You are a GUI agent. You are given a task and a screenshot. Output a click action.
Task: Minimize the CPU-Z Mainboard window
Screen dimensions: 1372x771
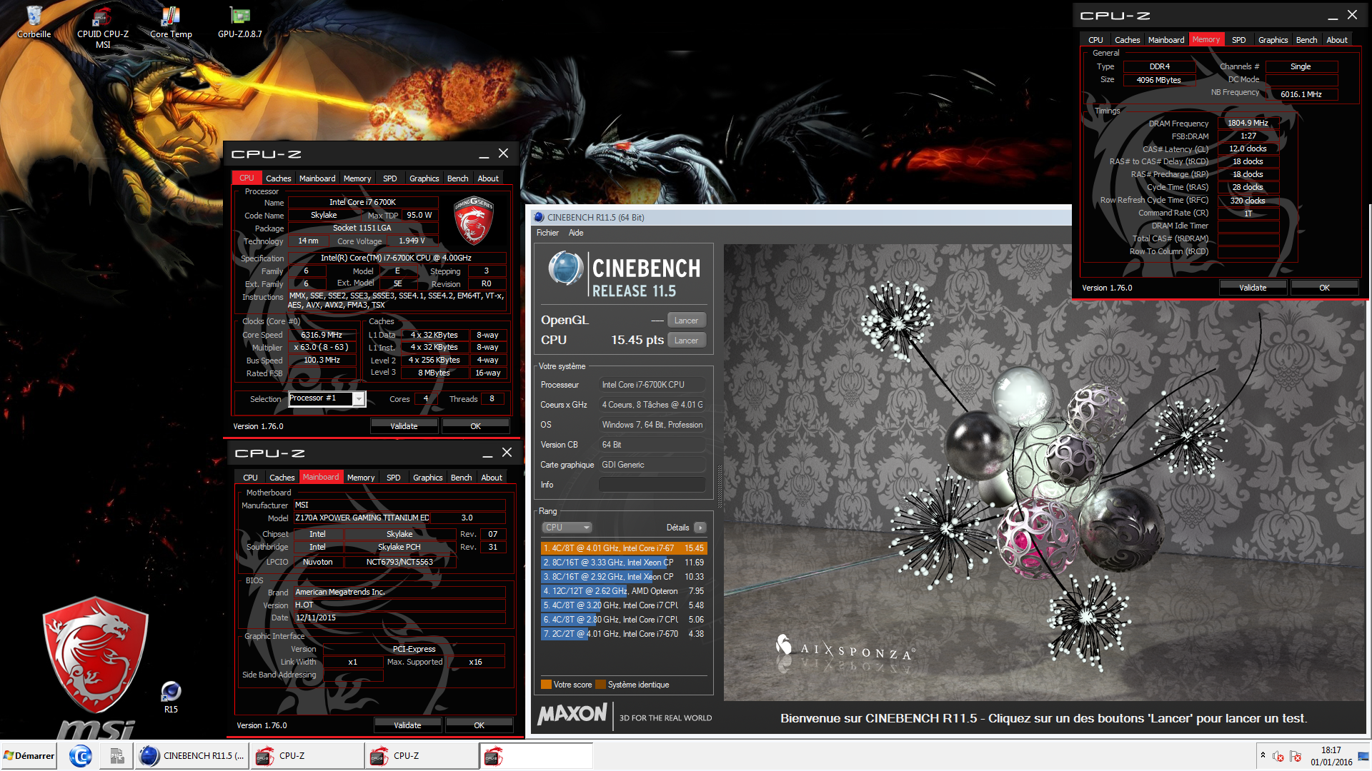487,453
